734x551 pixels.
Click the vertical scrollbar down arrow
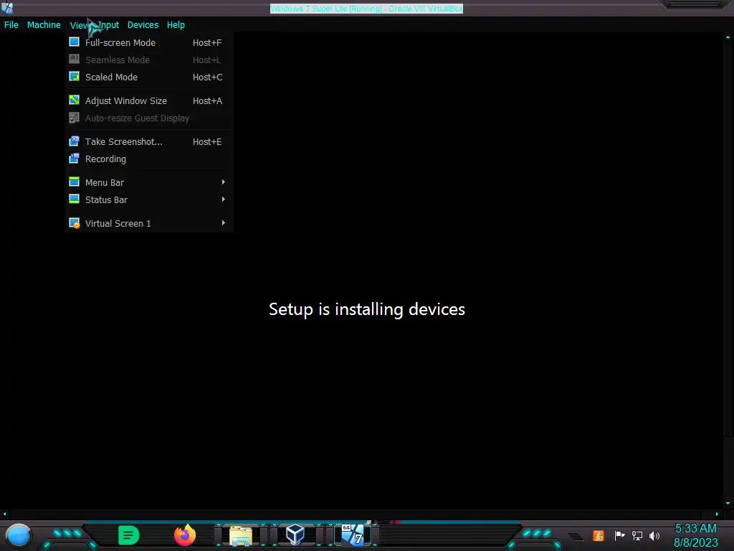(x=728, y=503)
